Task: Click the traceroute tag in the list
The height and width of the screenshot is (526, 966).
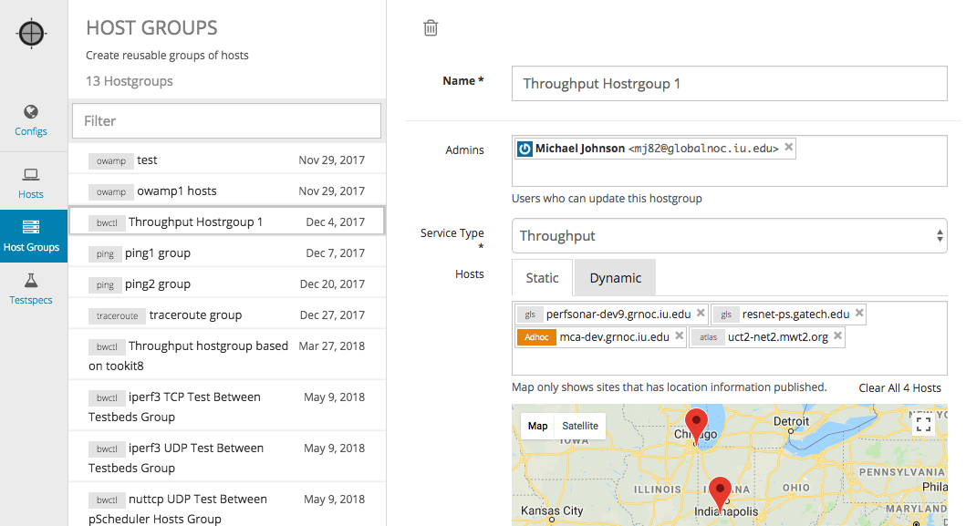Action: 117,315
